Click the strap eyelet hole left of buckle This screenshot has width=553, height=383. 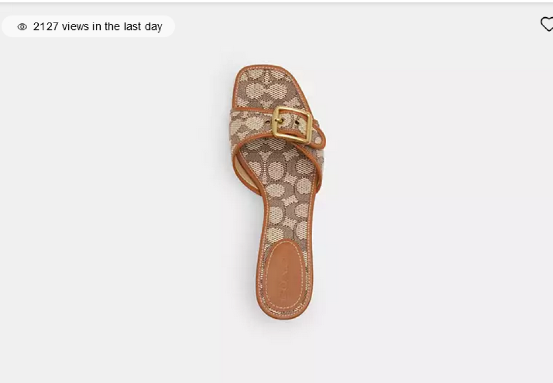267,122
